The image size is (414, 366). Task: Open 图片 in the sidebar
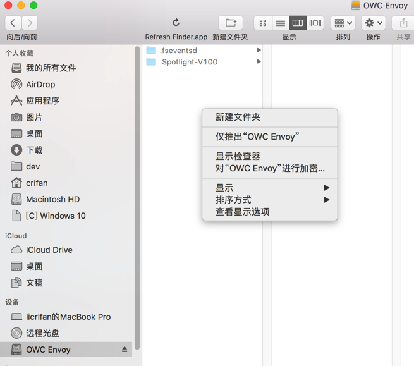click(66, 117)
